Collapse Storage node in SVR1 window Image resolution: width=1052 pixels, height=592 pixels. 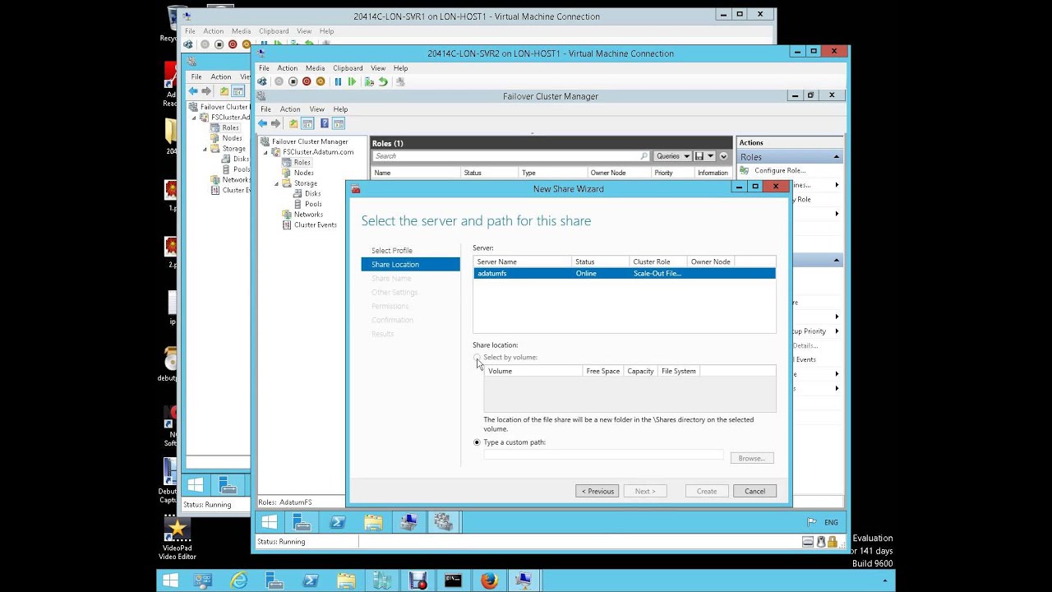205,149
